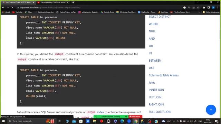Open Dropbox from taskbar
The height and width of the screenshot is (124, 221).
coord(88,121)
